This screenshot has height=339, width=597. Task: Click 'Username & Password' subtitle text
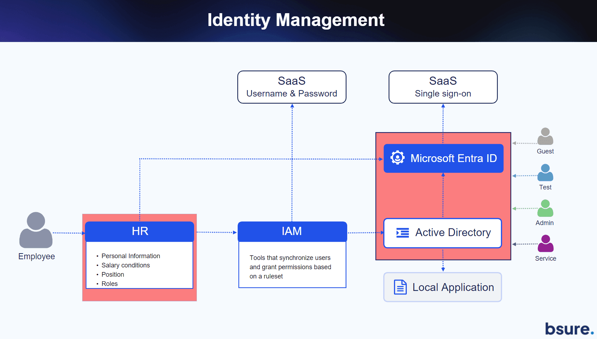292,94
